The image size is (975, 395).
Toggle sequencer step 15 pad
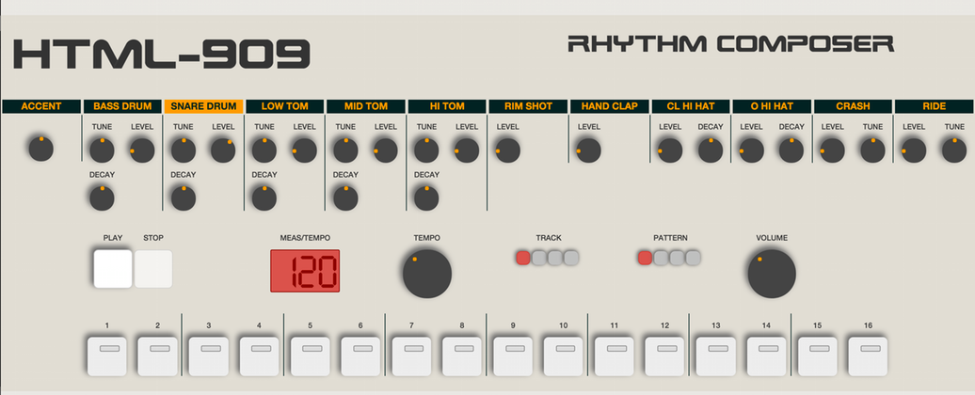point(817,356)
